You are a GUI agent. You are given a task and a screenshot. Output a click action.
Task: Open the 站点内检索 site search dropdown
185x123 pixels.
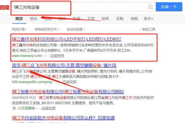point(76,29)
